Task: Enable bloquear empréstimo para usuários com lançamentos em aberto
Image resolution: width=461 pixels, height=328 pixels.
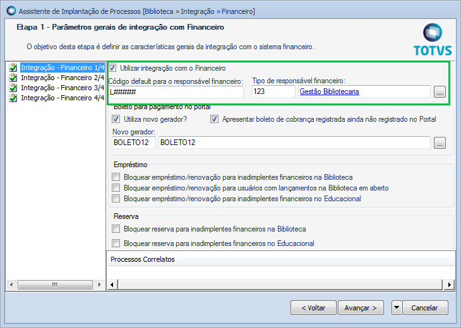Action: (116, 187)
